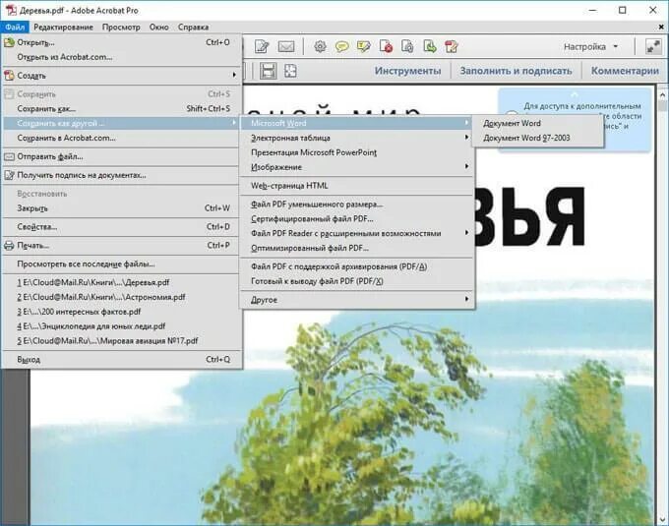Open the Заполнить и подписать panel
669x526 pixels.
coord(516,71)
